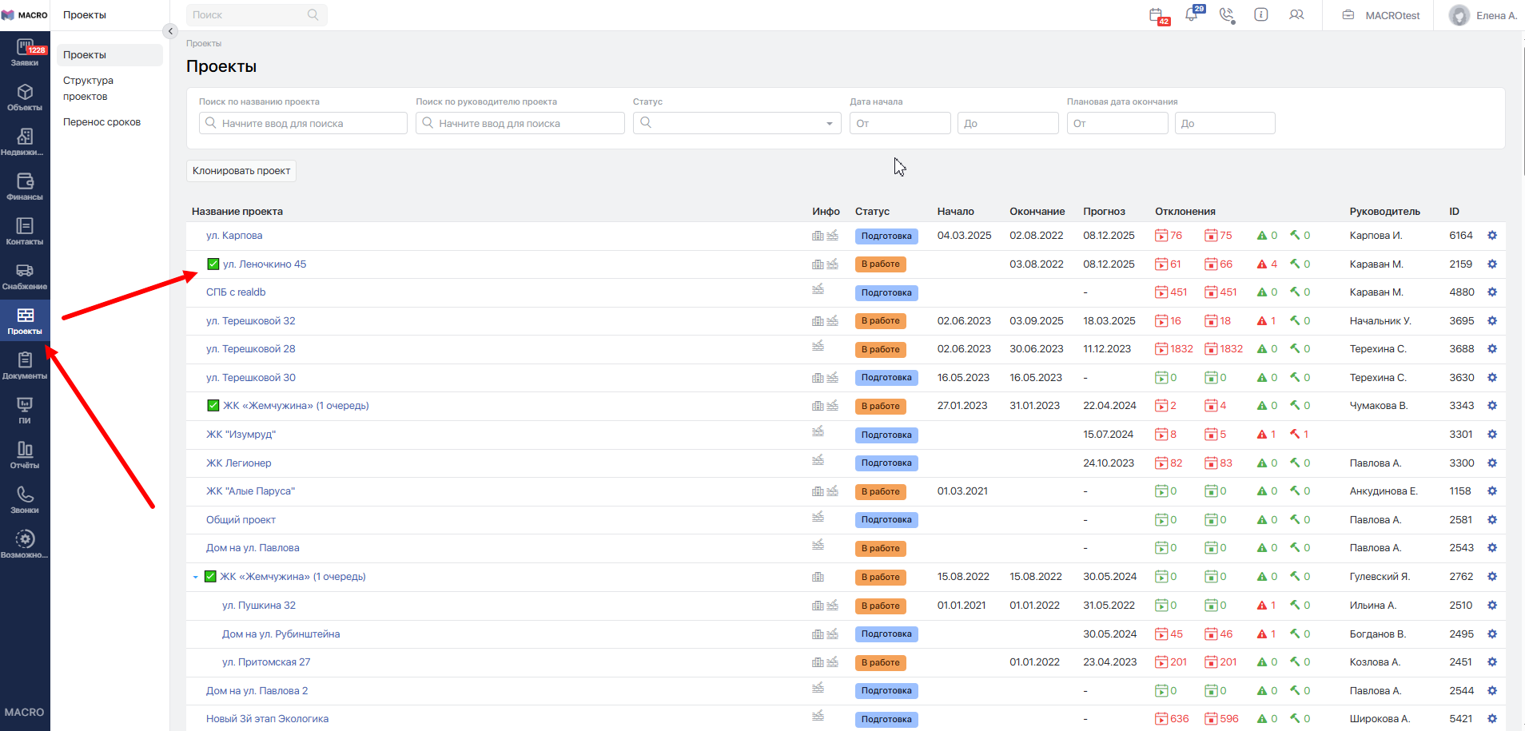Screen dimensions: 1525x731
Task: Open the ул. Терешковой 32 project link
Action: (250, 321)
